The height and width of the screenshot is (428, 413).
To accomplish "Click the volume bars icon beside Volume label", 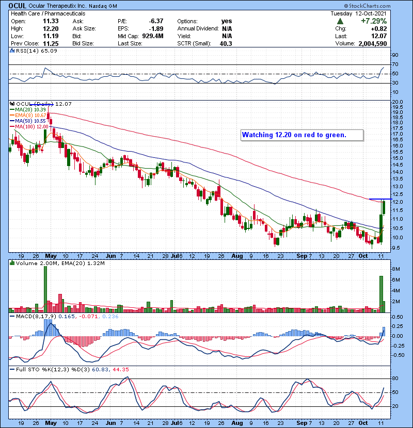I will (12, 263).
